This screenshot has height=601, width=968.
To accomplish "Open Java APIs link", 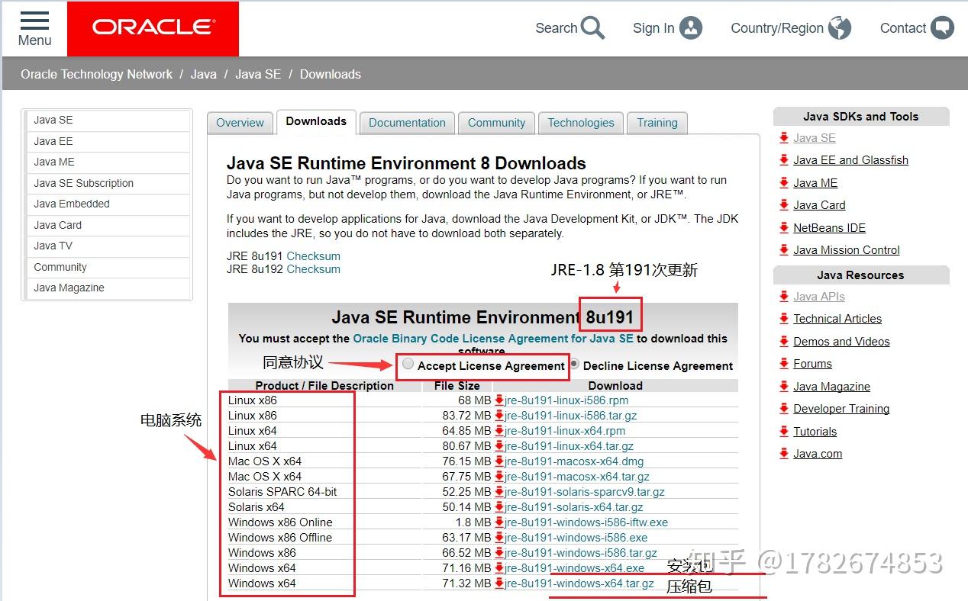I will [819, 297].
